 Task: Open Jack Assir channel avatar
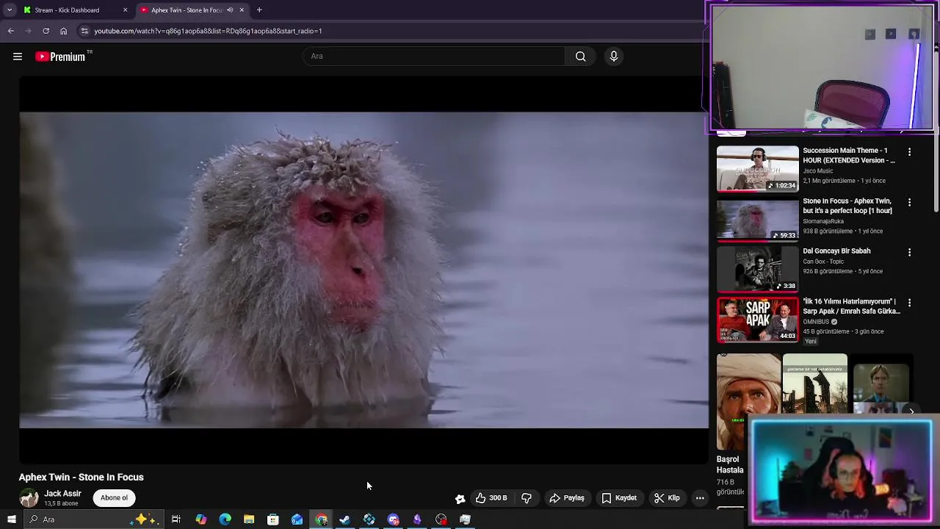(x=29, y=498)
